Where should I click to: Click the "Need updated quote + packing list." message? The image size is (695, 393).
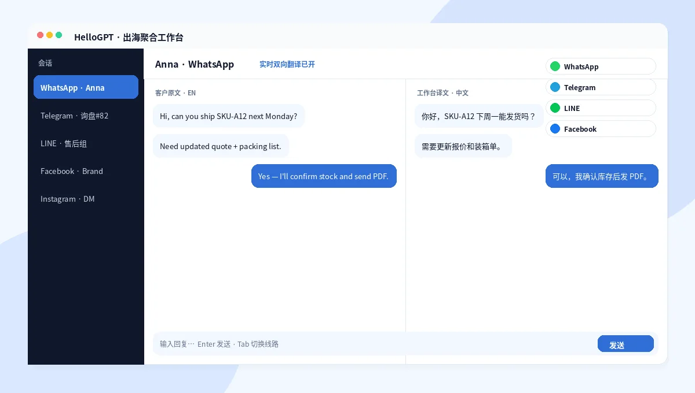coord(221,146)
